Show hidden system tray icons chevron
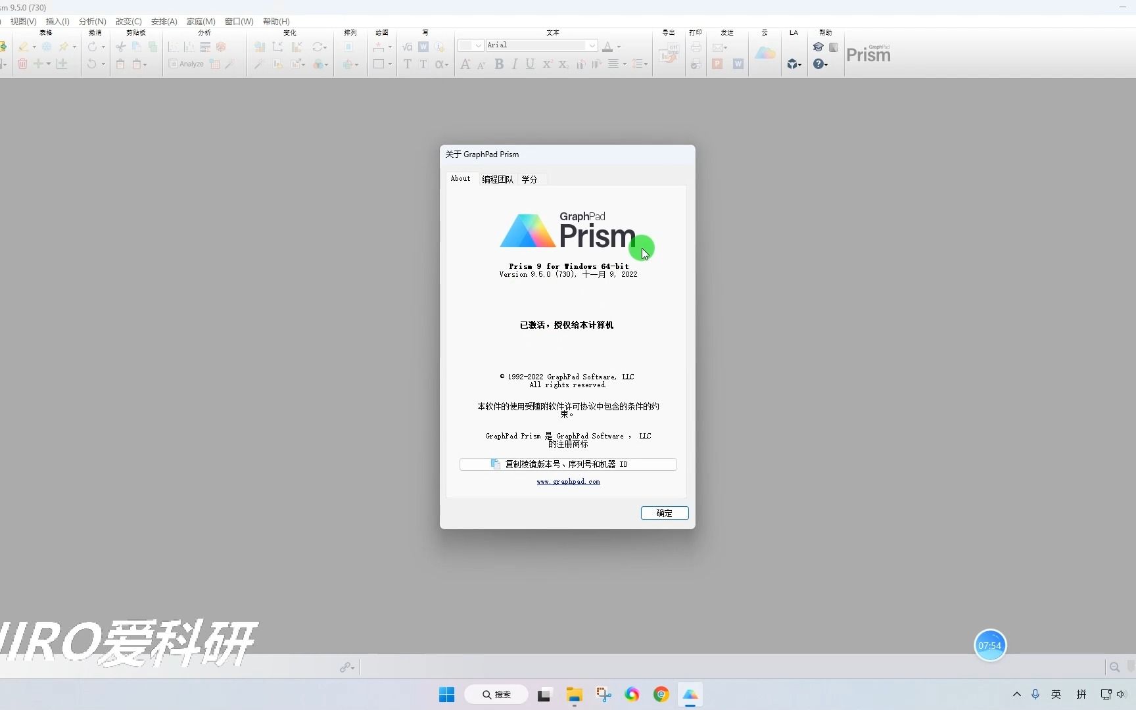The height and width of the screenshot is (710, 1136). pyautogui.click(x=1016, y=694)
